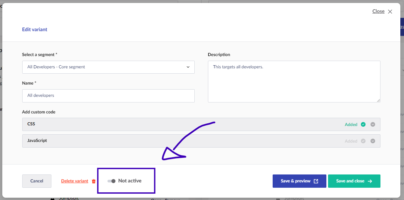Screen dimensions: 404x200
Task: Click into the Name input field
Action: (x=108, y=96)
